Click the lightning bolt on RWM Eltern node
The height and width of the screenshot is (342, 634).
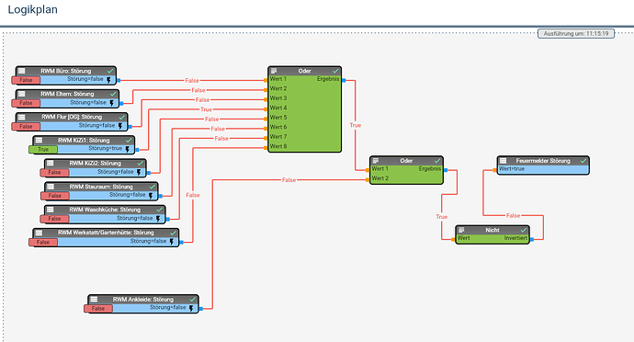point(111,103)
